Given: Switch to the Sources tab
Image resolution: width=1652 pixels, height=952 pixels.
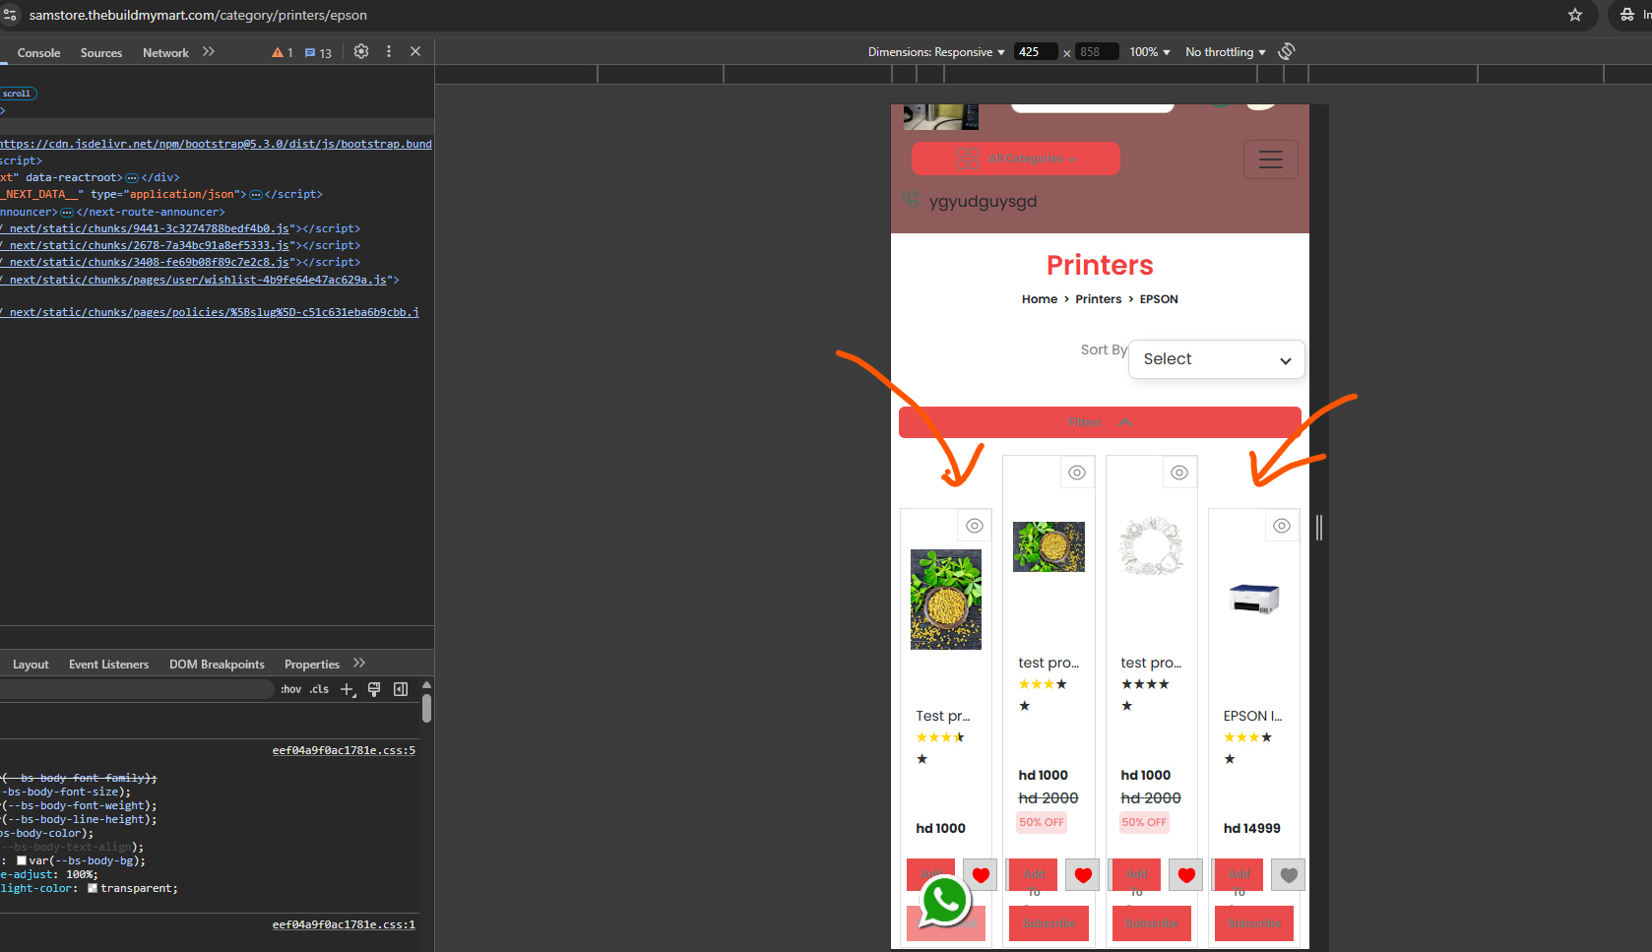Looking at the screenshot, I should click(x=101, y=53).
